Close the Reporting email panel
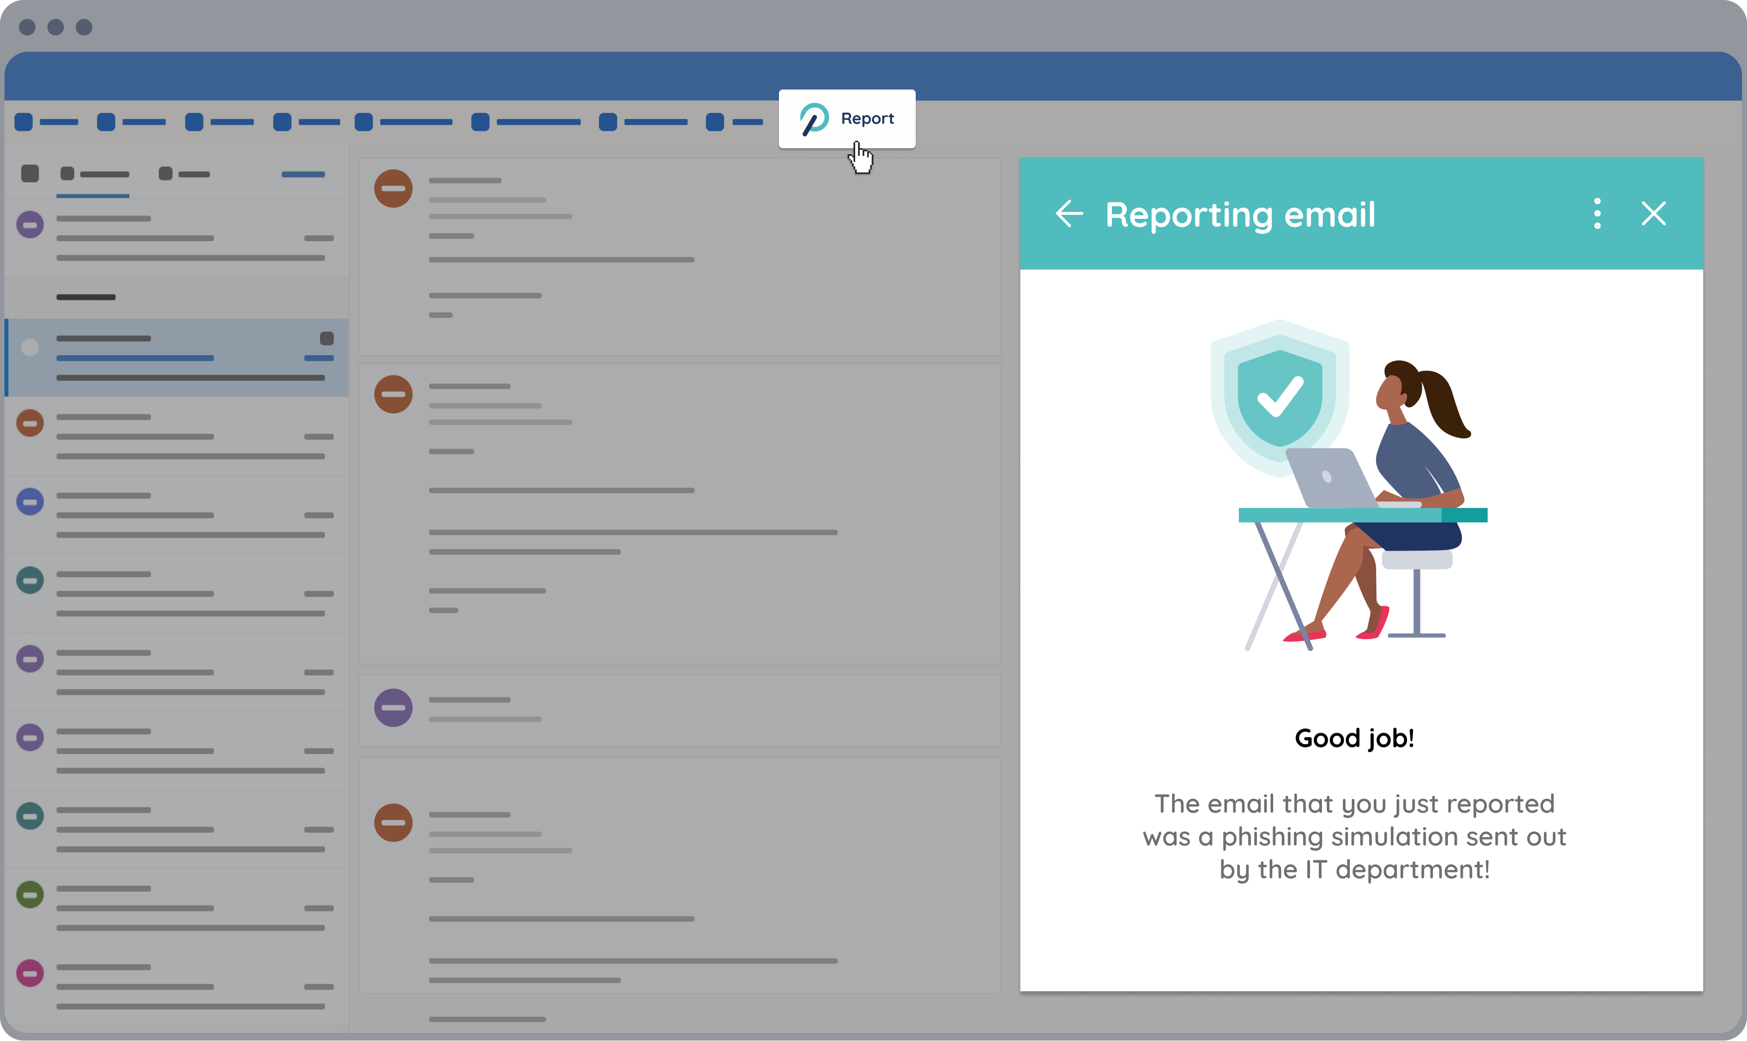Viewport: 1747px width, 1041px height. tap(1654, 214)
